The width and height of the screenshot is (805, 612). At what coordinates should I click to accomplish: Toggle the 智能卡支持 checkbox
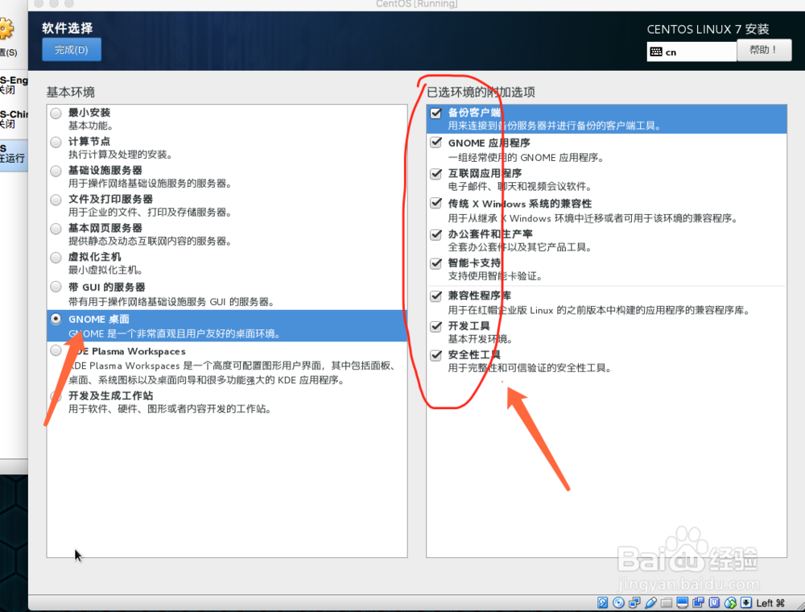436,263
